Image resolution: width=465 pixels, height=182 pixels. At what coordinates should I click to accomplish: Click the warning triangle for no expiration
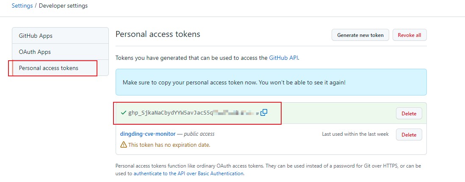(123, 145)
